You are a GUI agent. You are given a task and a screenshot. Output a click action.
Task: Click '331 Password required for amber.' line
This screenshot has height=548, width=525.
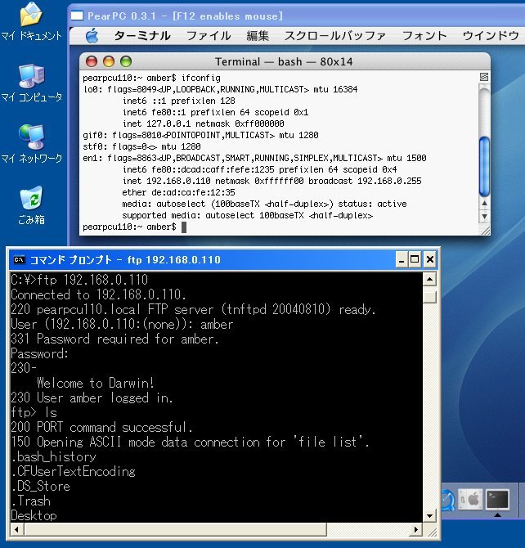click(x=115, y=339)
